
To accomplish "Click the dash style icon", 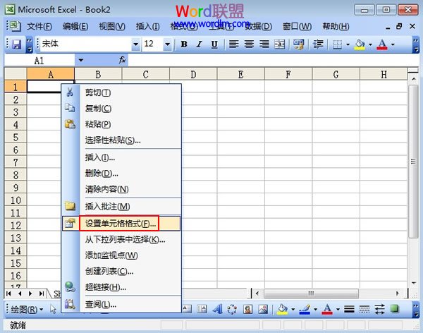I will pyautogui.click(x=364, y=309).
